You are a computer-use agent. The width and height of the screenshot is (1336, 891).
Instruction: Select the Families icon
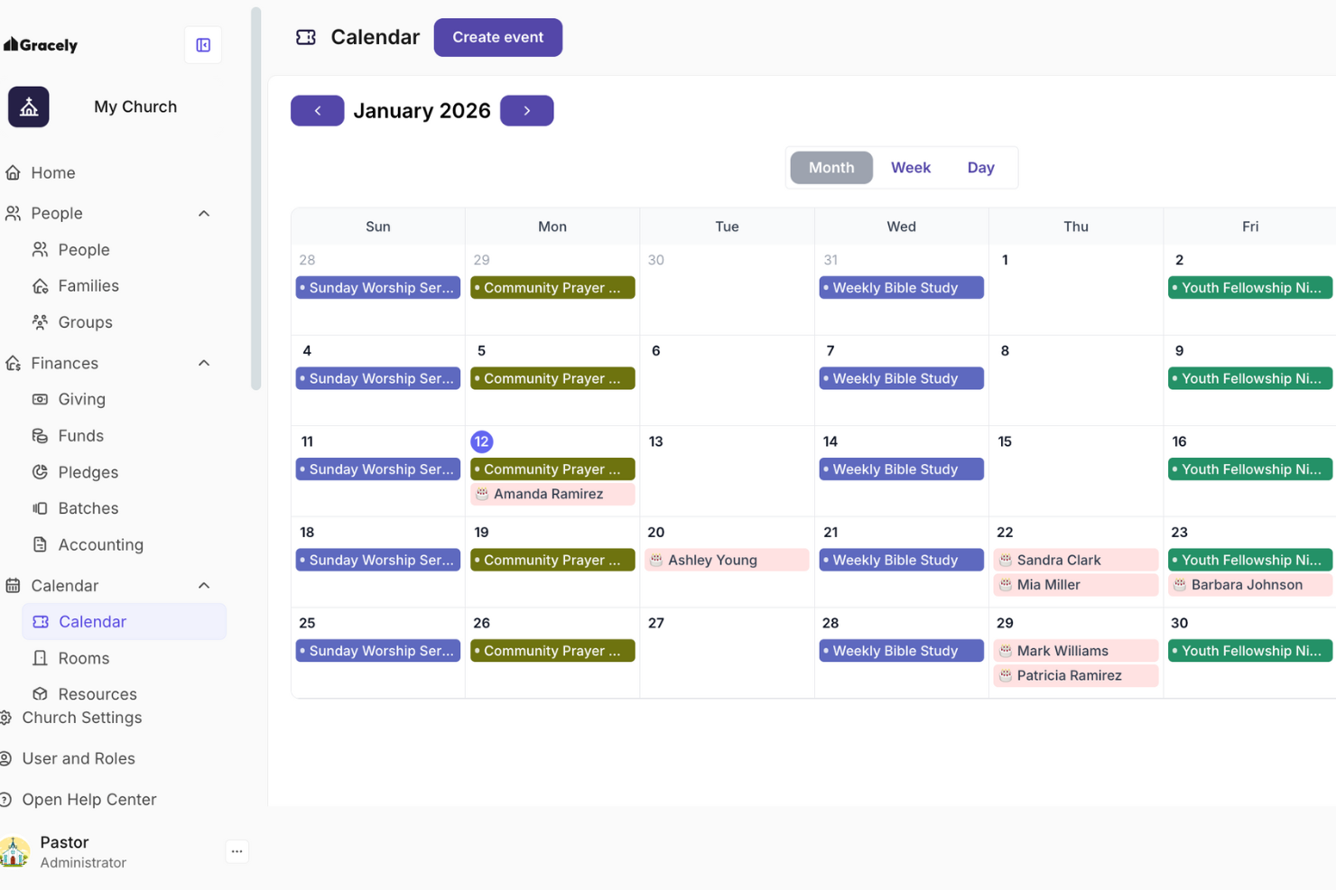(41, 285)
